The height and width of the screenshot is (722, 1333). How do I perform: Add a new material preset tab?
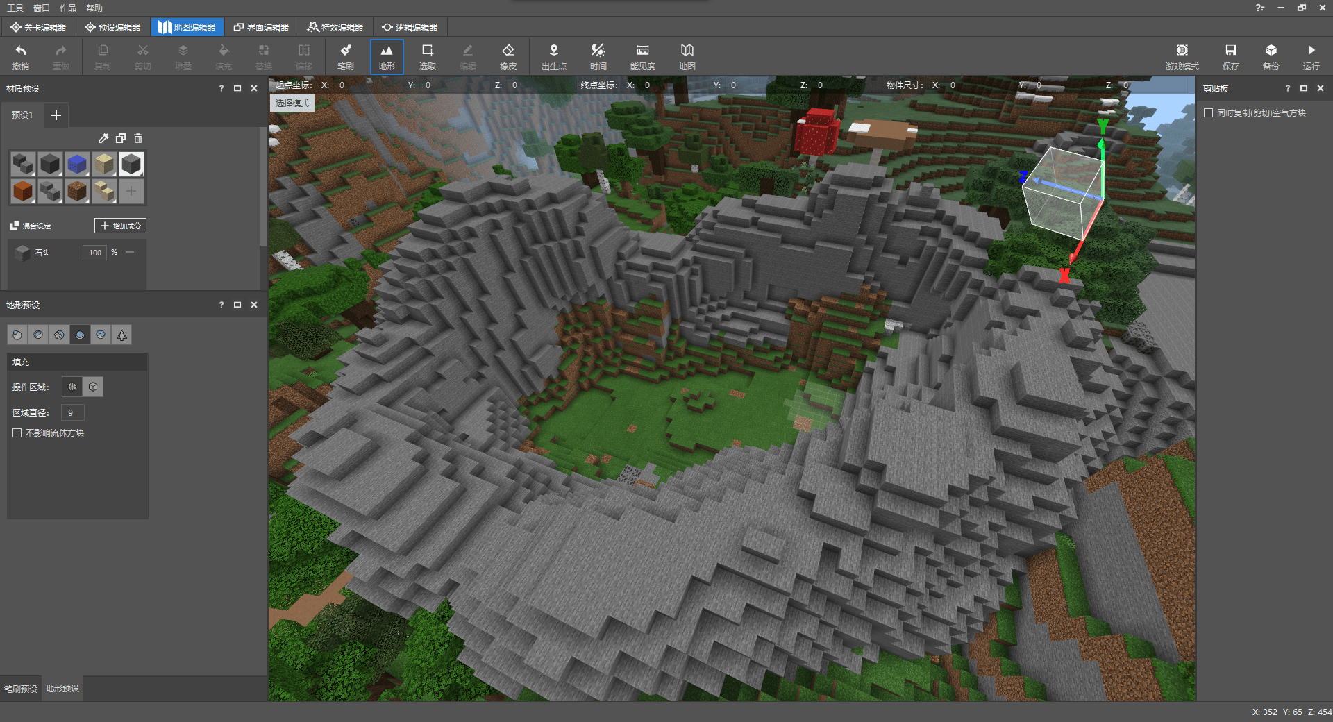[56, 115]
